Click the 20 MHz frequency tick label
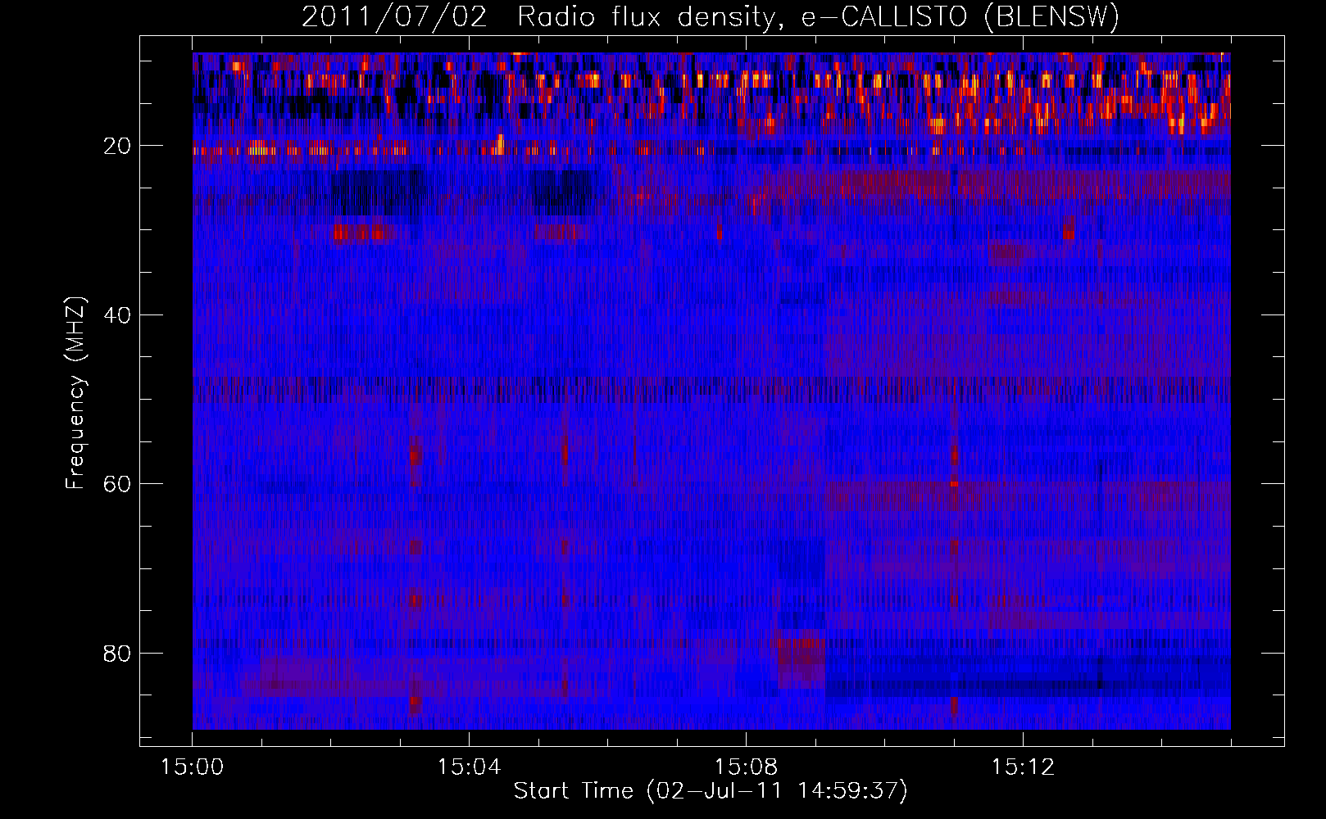Screen dimensions: 1326x819 coord(117,146)
